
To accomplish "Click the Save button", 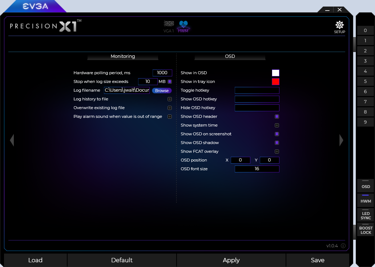I will pyautogui.click(x=318, y=260).
